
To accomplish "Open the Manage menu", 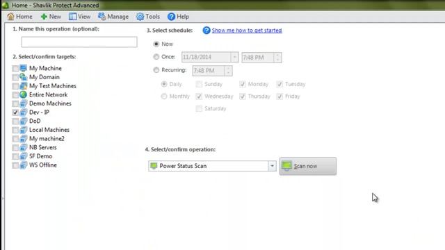I will [x=113, y=17].
